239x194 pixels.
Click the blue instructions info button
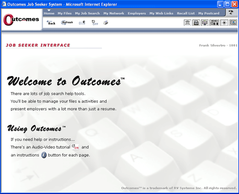point(44,155)
